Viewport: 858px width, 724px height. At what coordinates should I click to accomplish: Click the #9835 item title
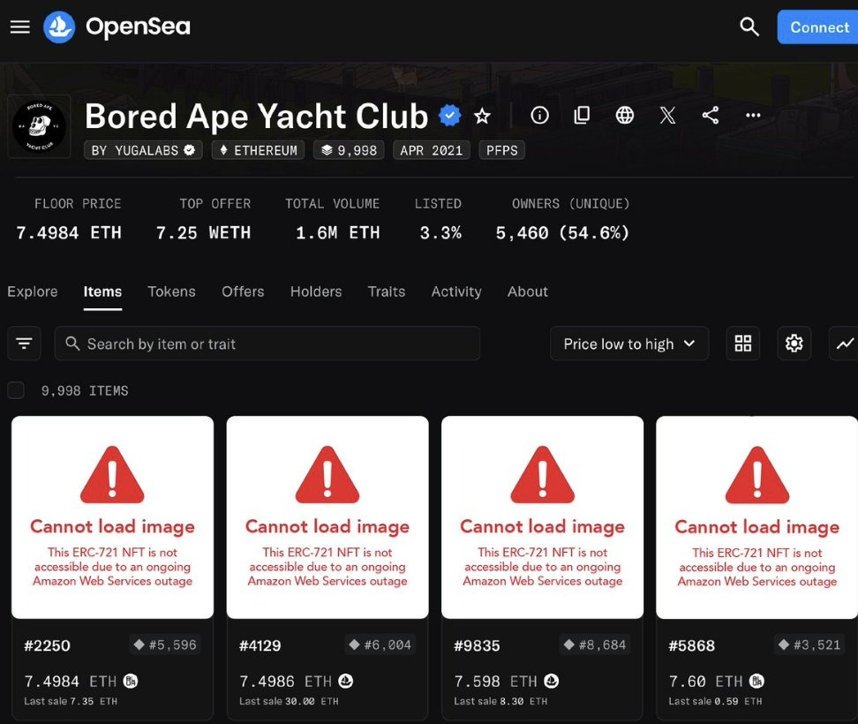tap(477, 645)
